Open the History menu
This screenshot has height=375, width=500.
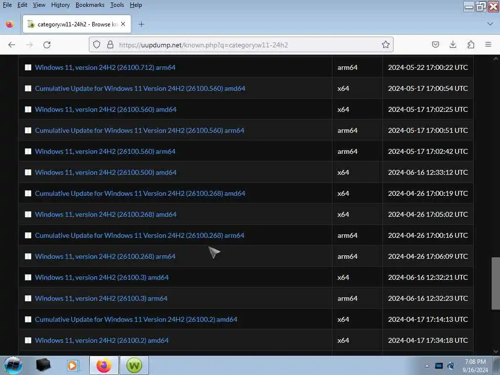tap(60, 5)
